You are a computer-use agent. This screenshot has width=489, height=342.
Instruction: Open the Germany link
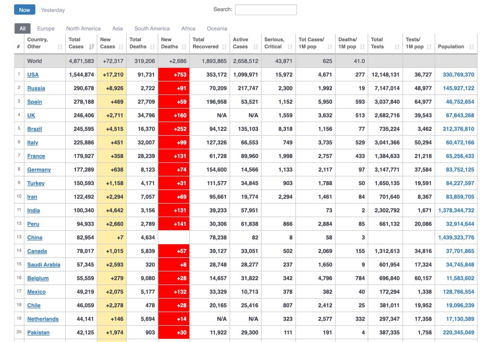point(39,169)
